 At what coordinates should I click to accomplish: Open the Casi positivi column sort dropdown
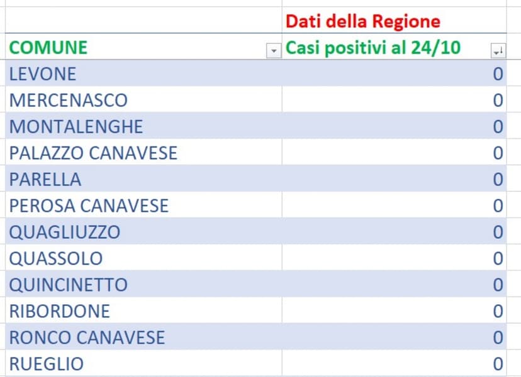[x=498, y=52]
